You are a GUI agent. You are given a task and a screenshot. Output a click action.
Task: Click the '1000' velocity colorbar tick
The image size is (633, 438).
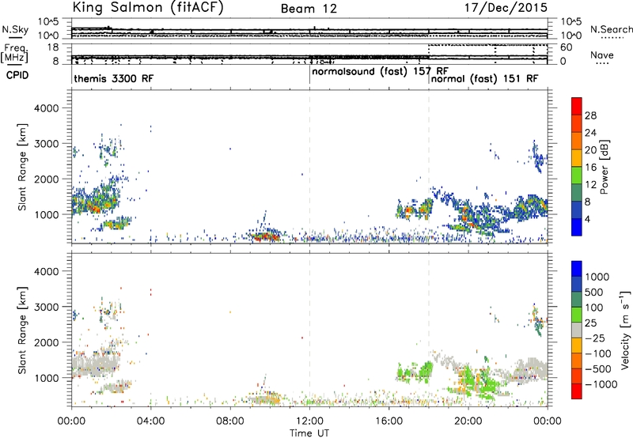click(x=597, y=277)
